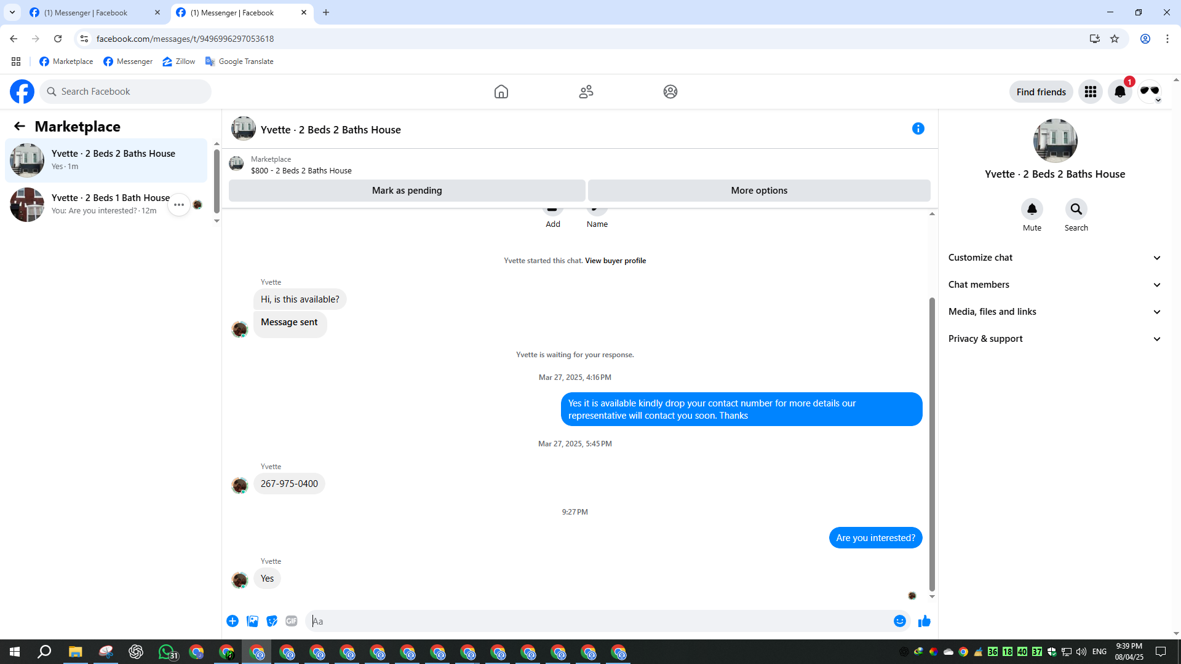Screen dimensions: 1181x664
Task: Open View buyer profile link
Action: [x=615, y=261]
